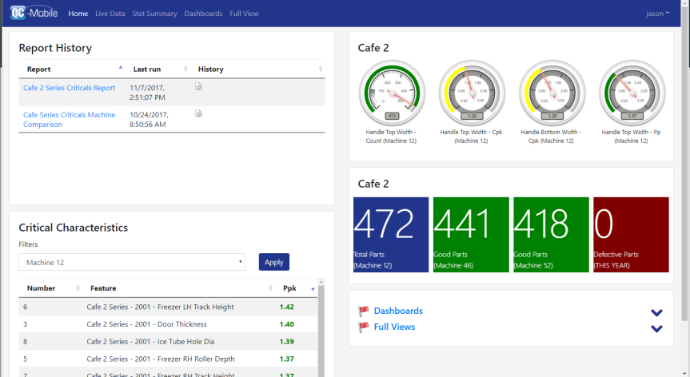Sort report history by Last run column
The height and width of the screenshot is (377, 690).
click(149, 69)
